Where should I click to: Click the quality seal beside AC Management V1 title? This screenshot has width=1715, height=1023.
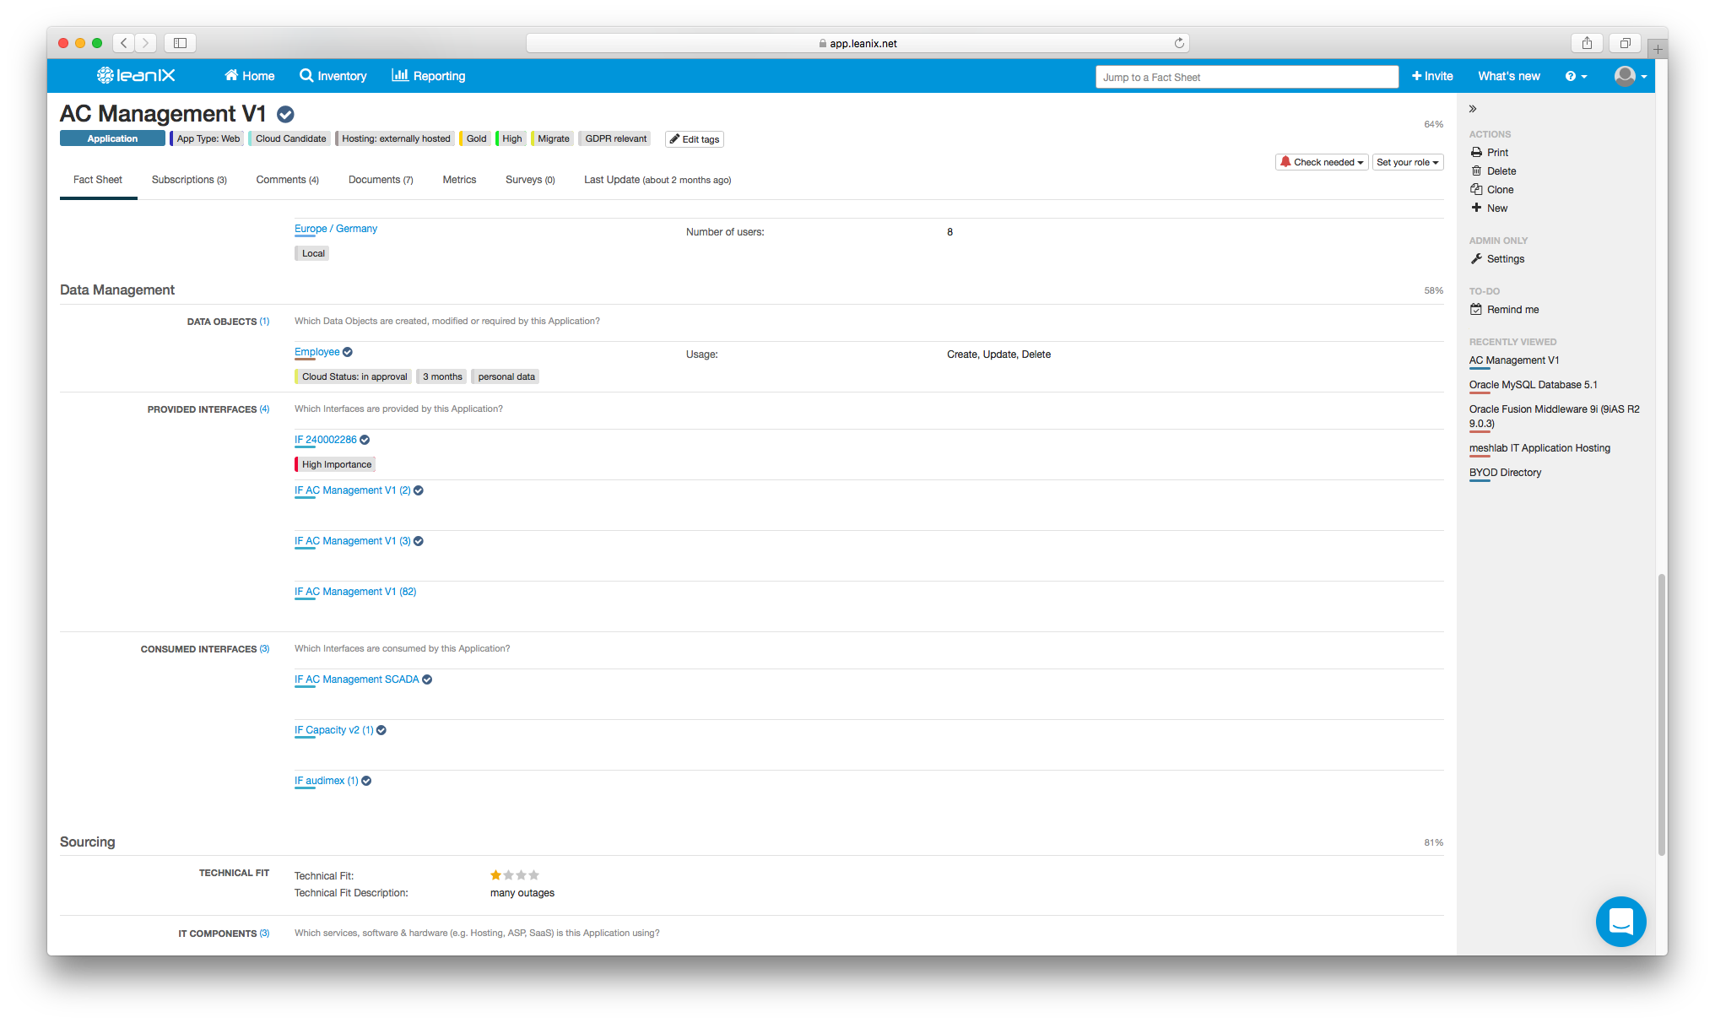pyautogui.click(x=286, y=114)
